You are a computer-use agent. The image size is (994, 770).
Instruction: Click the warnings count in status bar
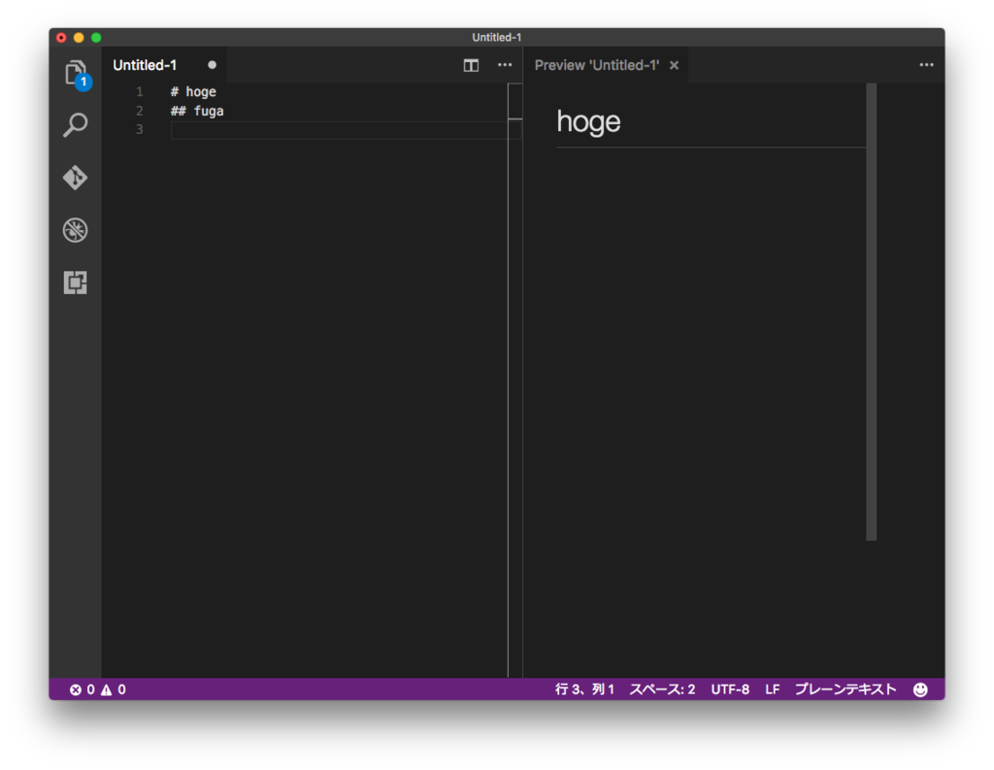tap(114, 689)
